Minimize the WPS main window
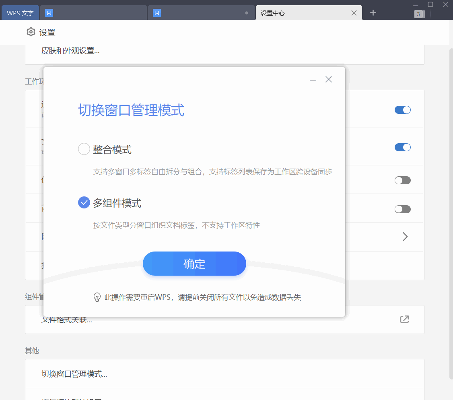453x400 pixels. [416, 5]
